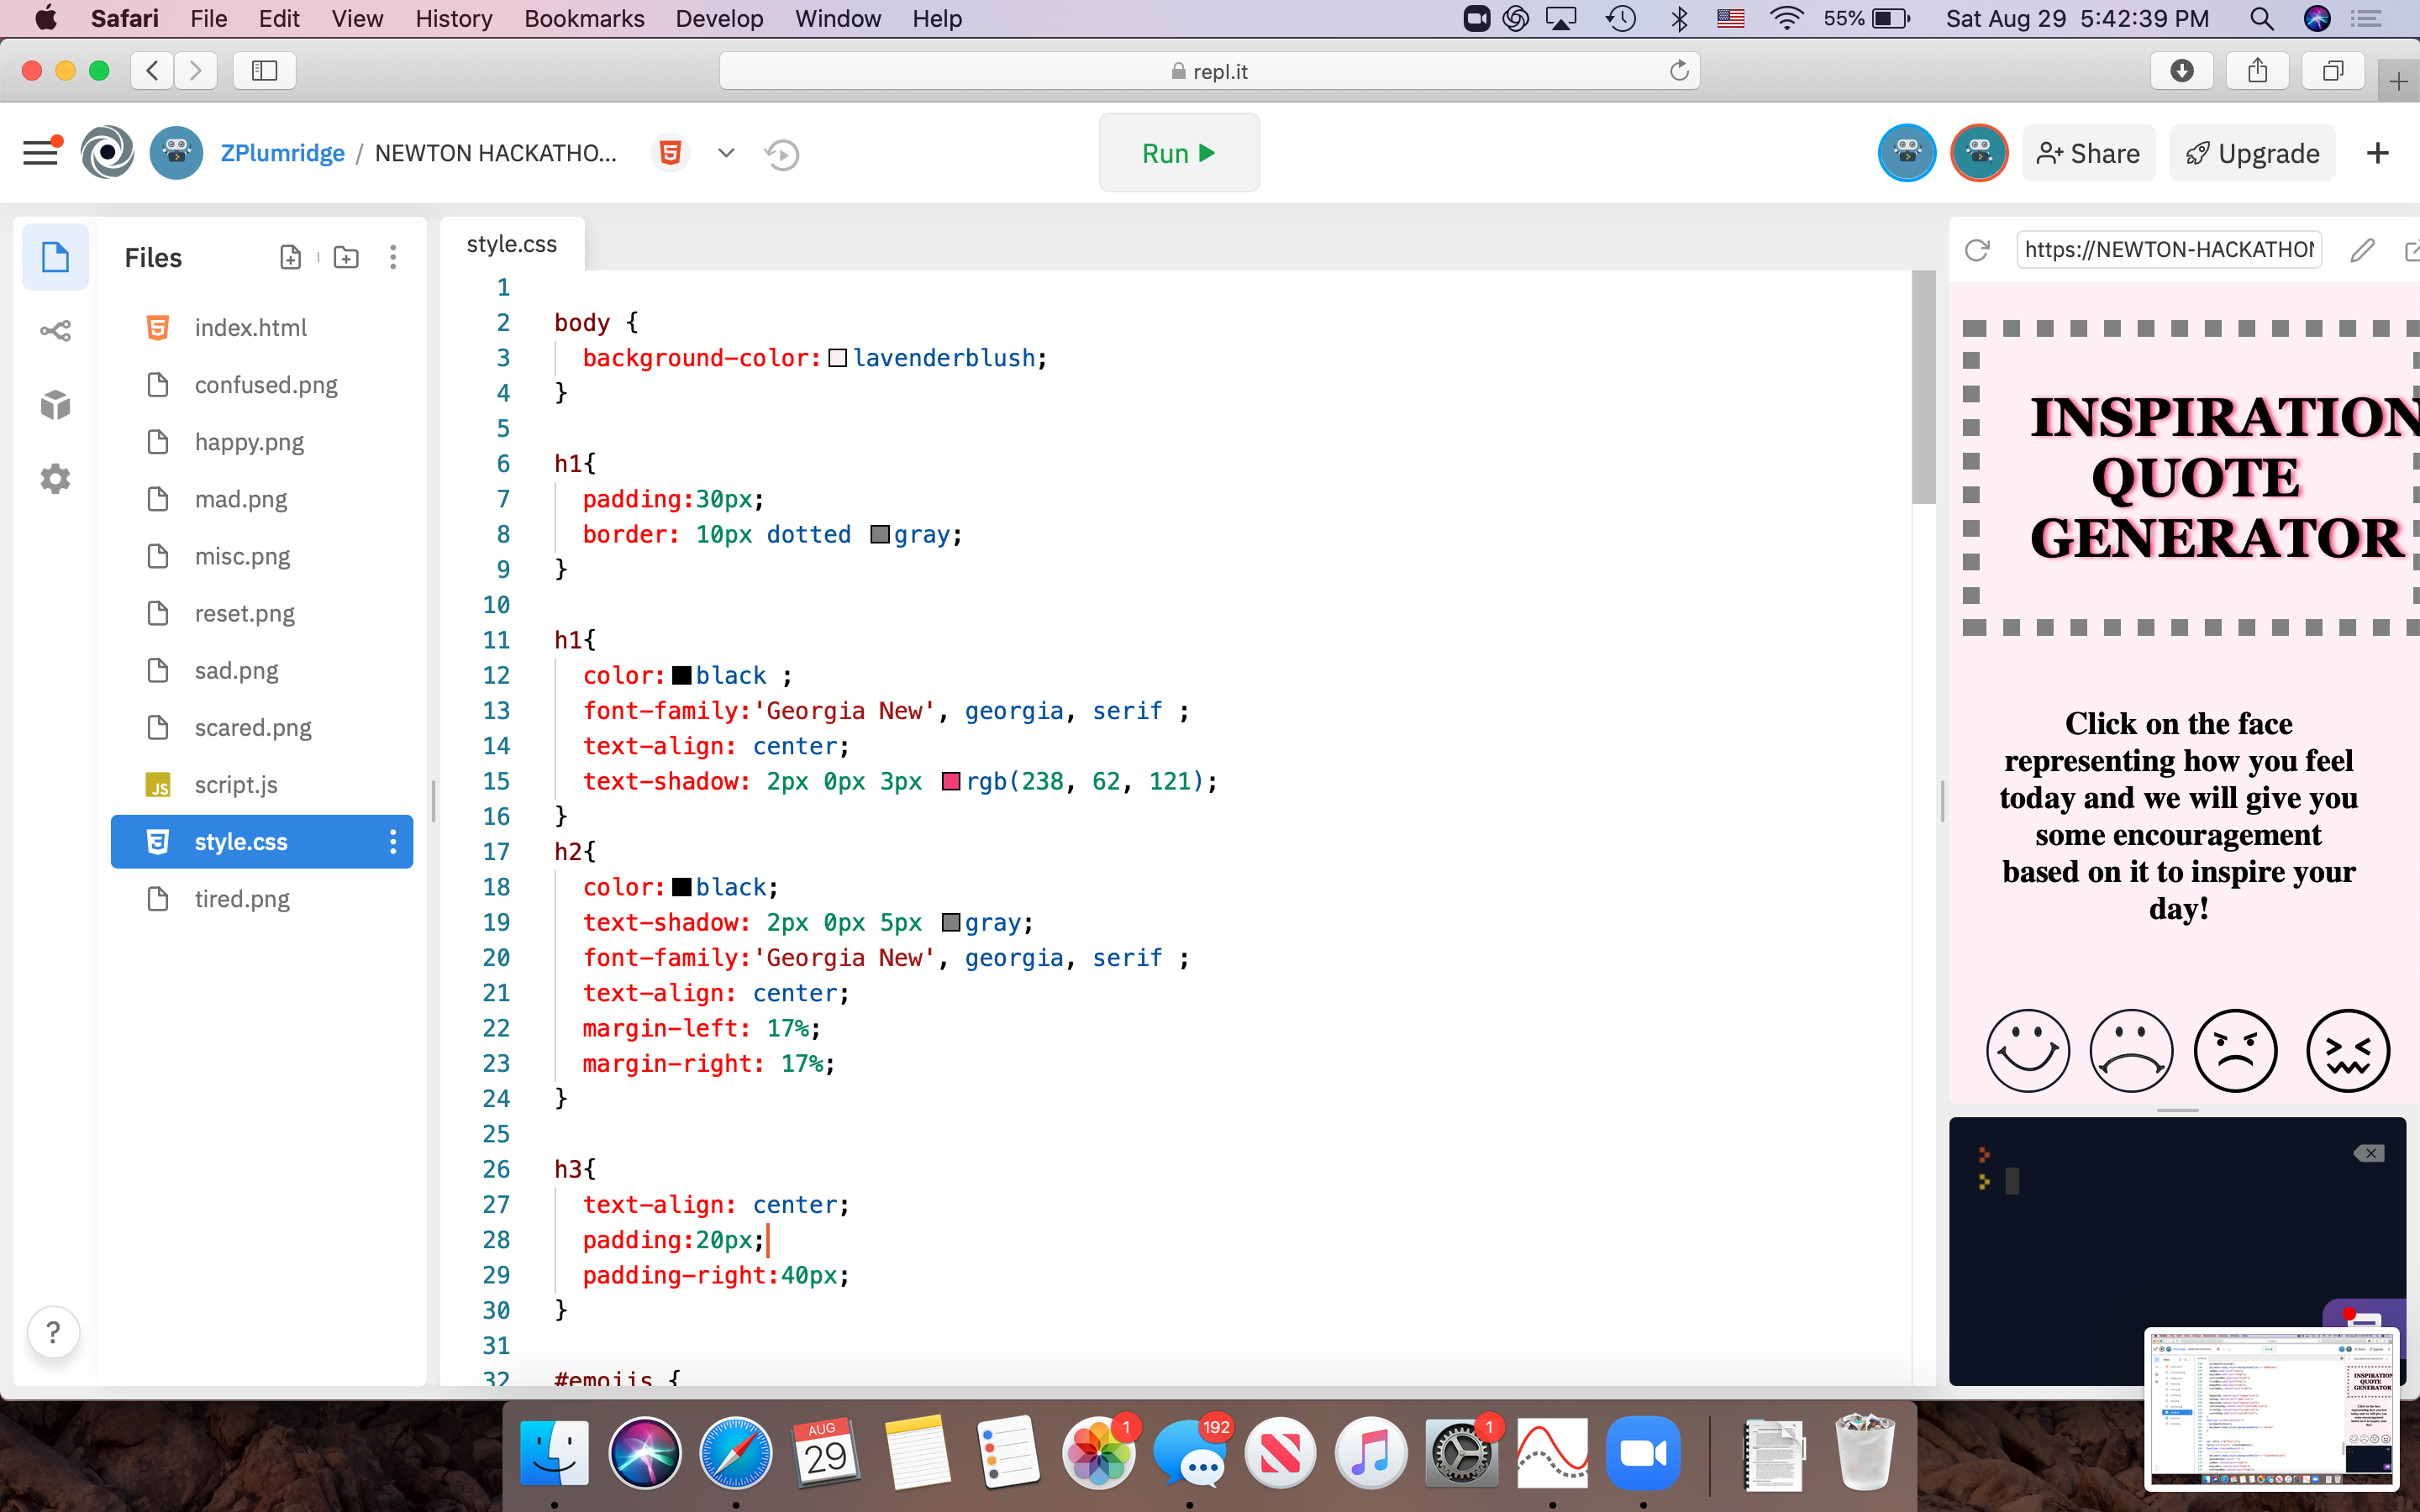Screen dimensions: 2420x1512
Task: Expand the project name dropdown chevron
Action: point(726,153)
